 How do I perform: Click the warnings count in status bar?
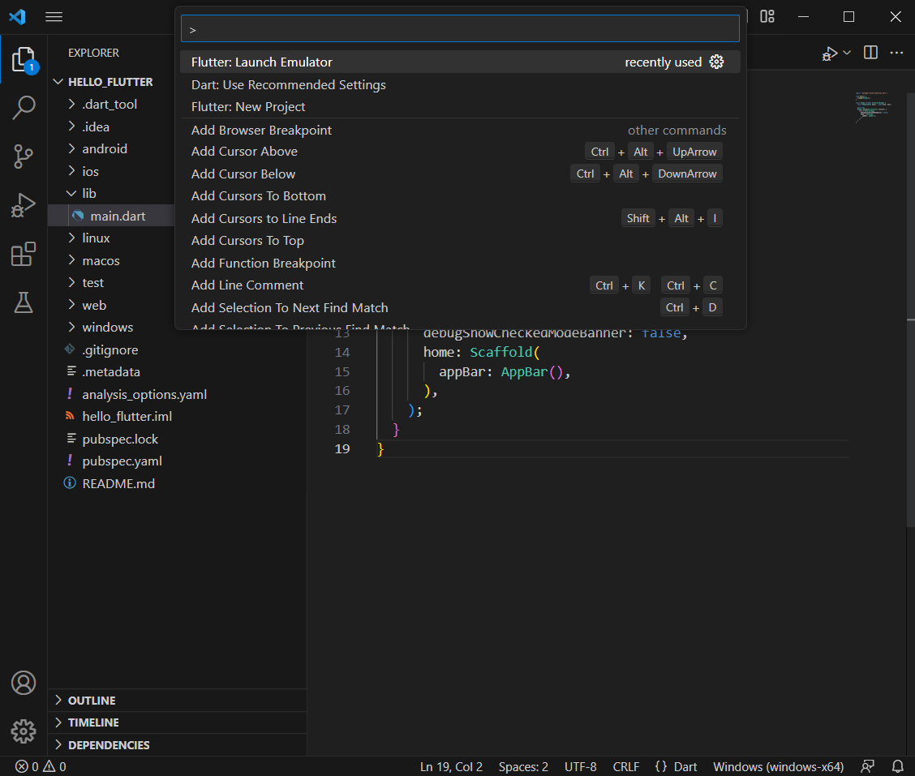(x=55, y=766)
